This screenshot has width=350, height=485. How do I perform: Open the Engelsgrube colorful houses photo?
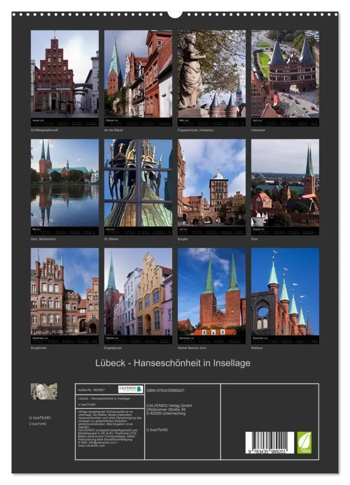[138, 291]
